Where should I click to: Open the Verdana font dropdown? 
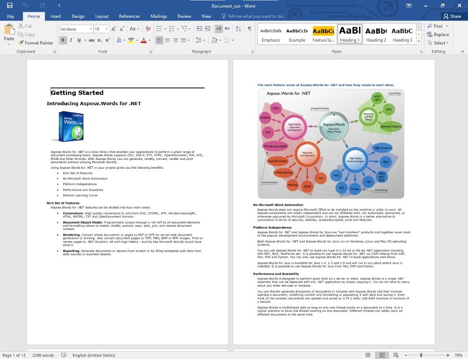[x=91, y=29]
